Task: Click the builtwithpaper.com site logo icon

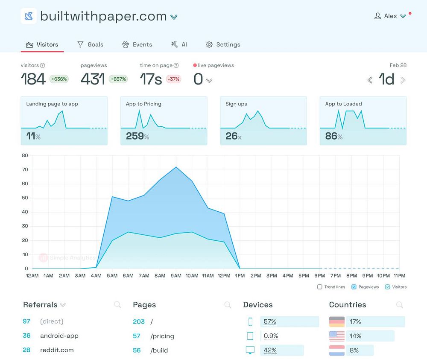Action: tap(29, 16)
